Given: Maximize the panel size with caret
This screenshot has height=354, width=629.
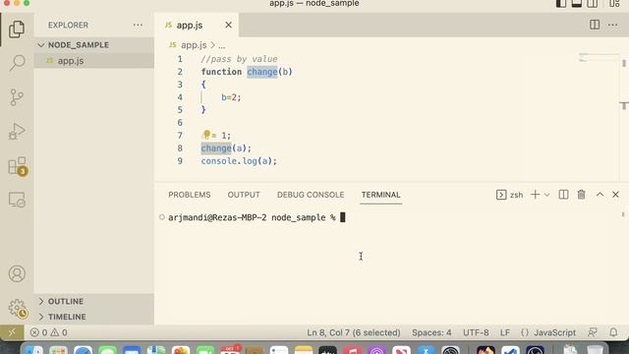Looking at the screenshot, I should click(600, 195).
